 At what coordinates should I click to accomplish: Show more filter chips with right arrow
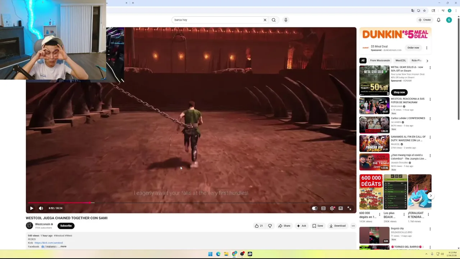[427, 61]
